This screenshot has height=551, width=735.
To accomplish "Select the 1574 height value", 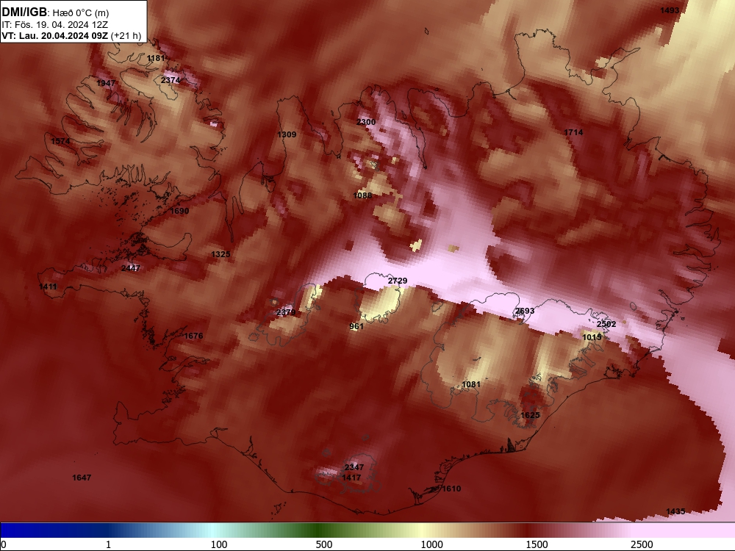I will 60,141.
